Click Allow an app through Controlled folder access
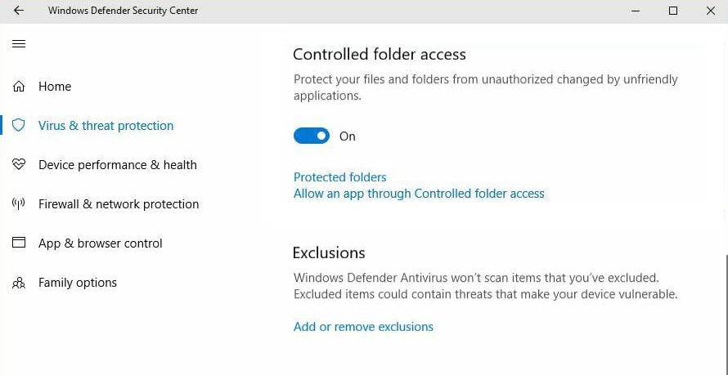 tap(419, 194)
